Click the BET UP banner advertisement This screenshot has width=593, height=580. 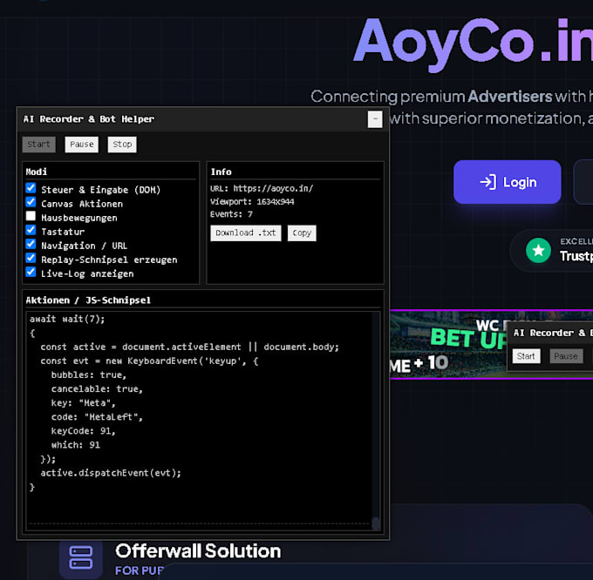(x=448, y=345)
